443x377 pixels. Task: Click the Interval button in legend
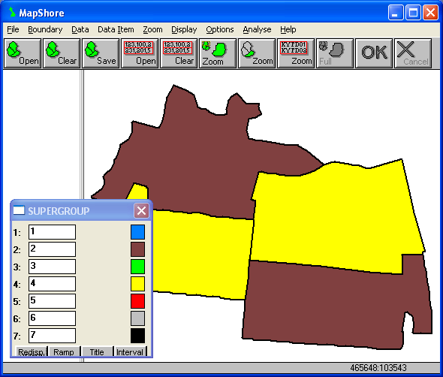pos(130,351)
